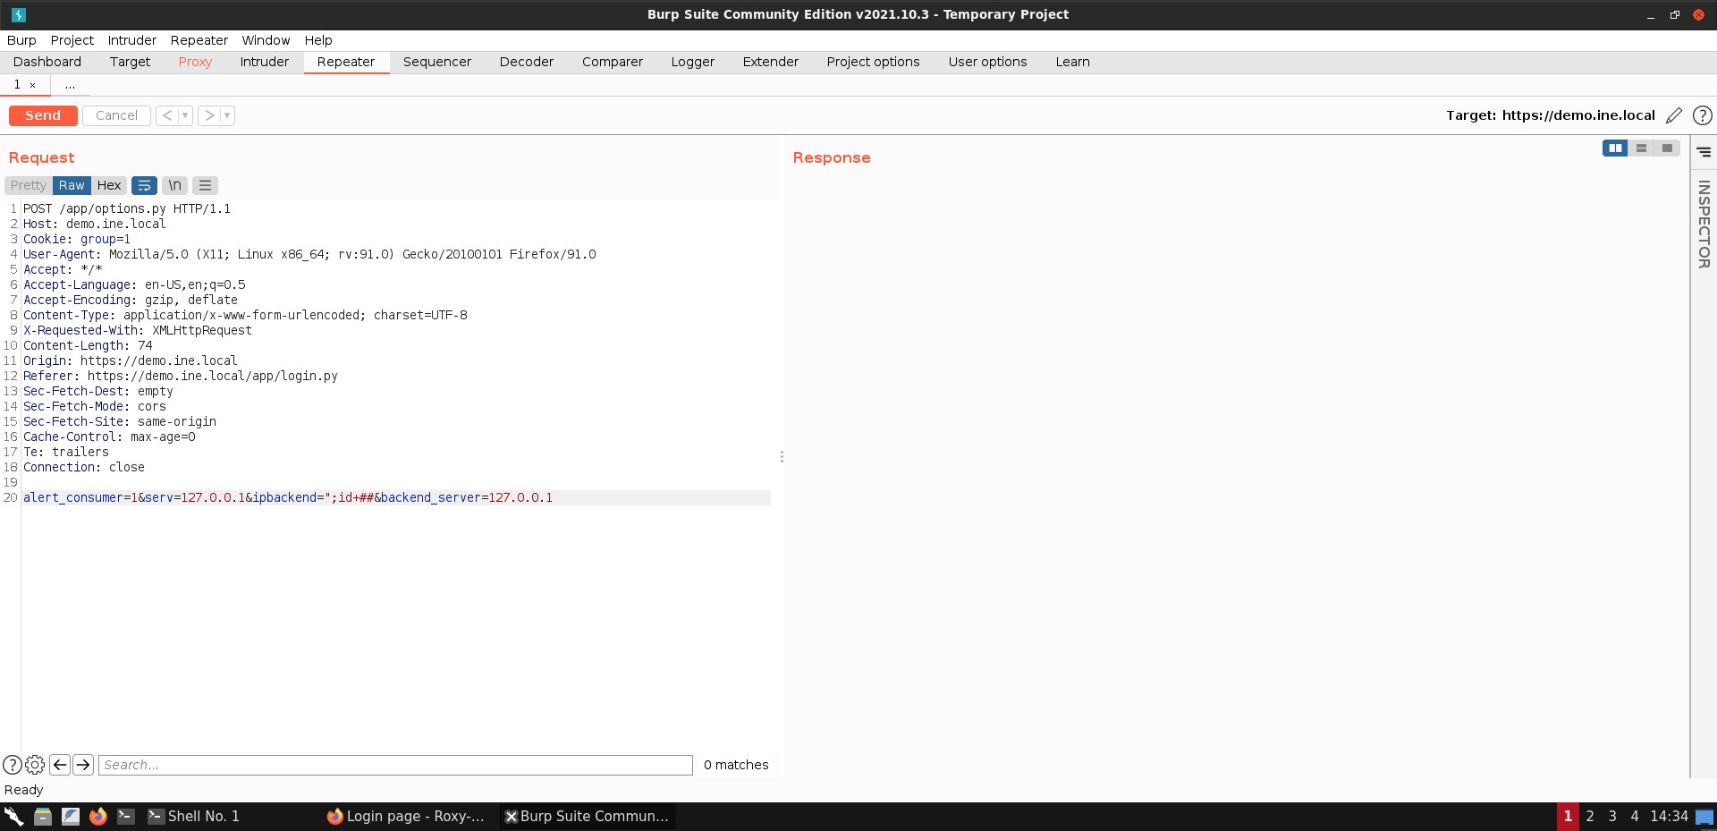Select the horizontal request/response layout

pos(1642,148)
